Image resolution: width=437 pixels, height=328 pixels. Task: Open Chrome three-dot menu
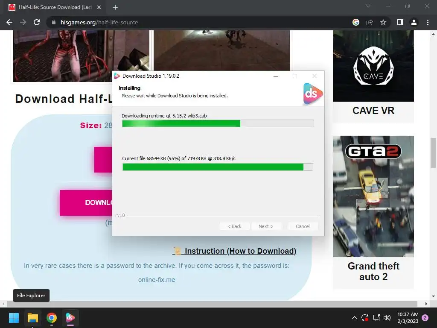pos(428,22)
